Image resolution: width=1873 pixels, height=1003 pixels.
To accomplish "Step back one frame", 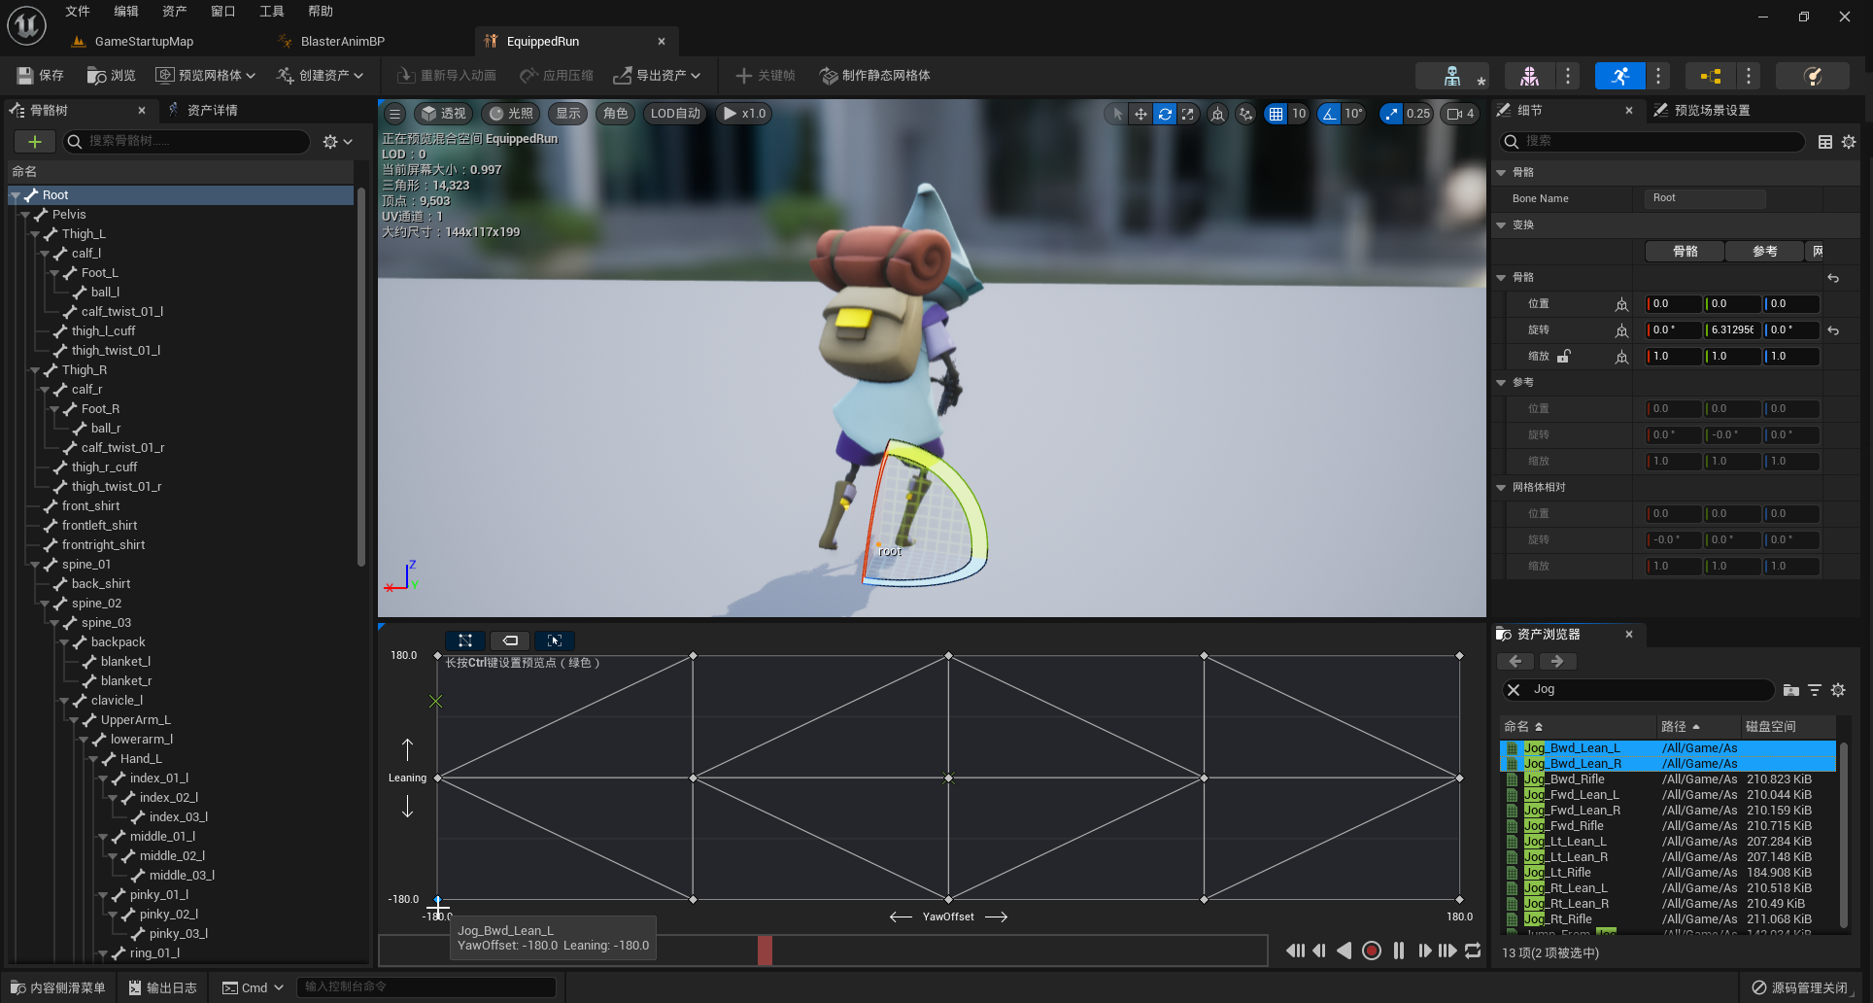I will point(1319,951).
